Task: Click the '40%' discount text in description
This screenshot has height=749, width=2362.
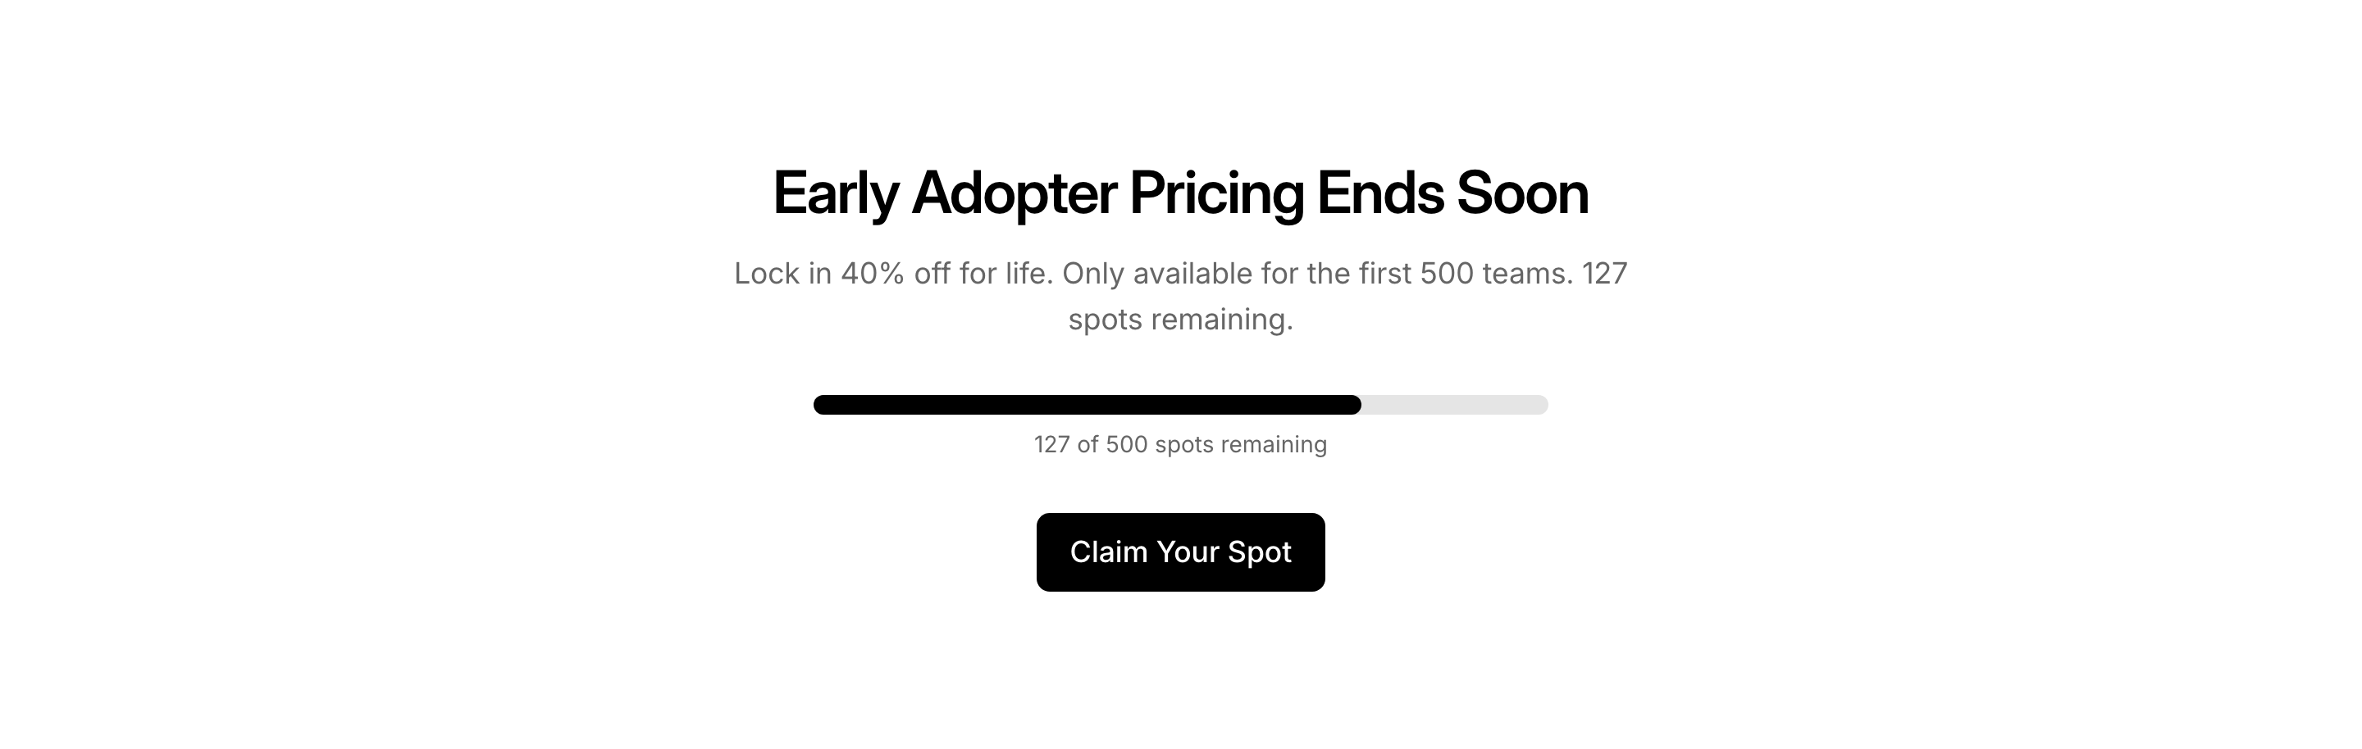Action: point(873,274)
